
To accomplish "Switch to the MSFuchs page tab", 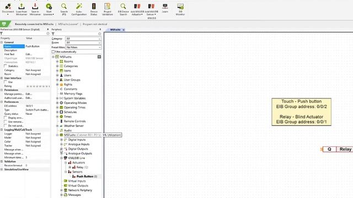I will click(115, 30).
